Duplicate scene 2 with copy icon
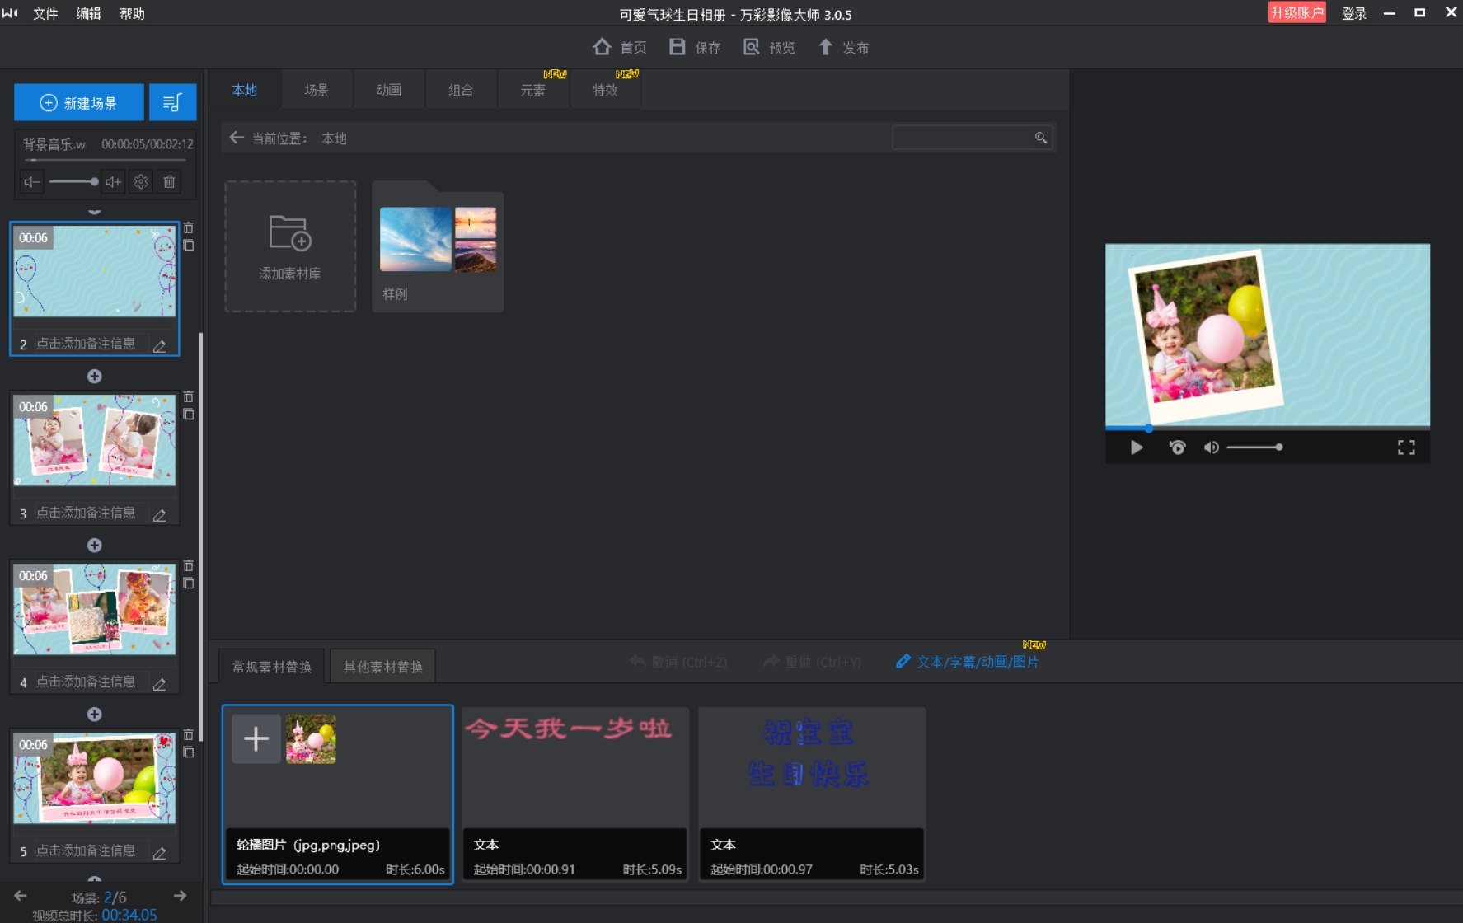Viewport: 1463px width, 923px height. pyautogui.click(x=189, y=246)
